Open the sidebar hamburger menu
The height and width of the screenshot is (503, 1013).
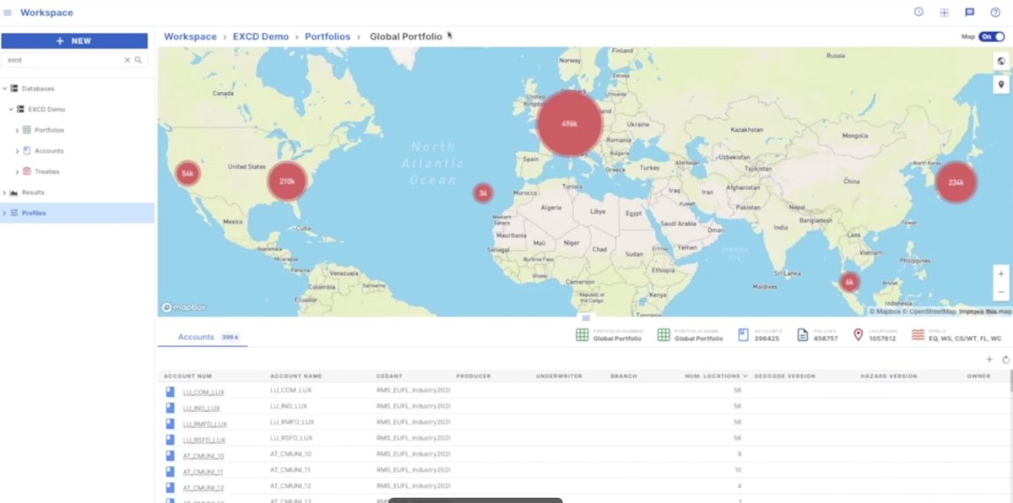(8, 12)
